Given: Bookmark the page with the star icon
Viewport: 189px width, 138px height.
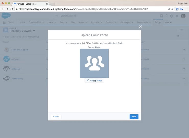Looking at the screenshot, I should [172, 9].
